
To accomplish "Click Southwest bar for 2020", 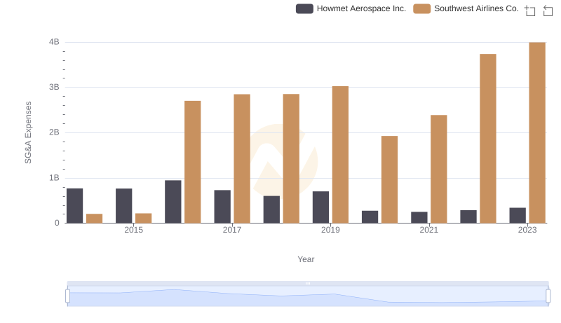I will click(x=390, y=179).
